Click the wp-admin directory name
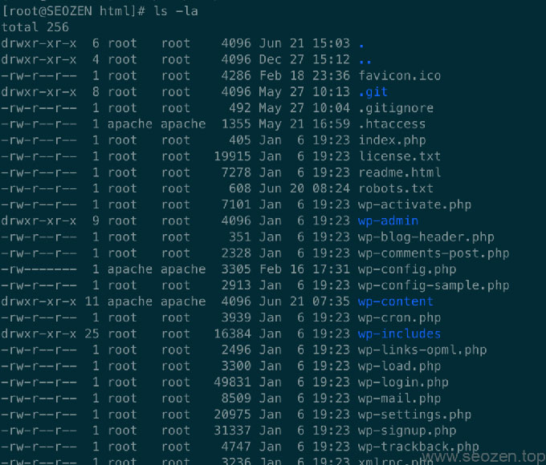546x465 pixels. point(388,220)
